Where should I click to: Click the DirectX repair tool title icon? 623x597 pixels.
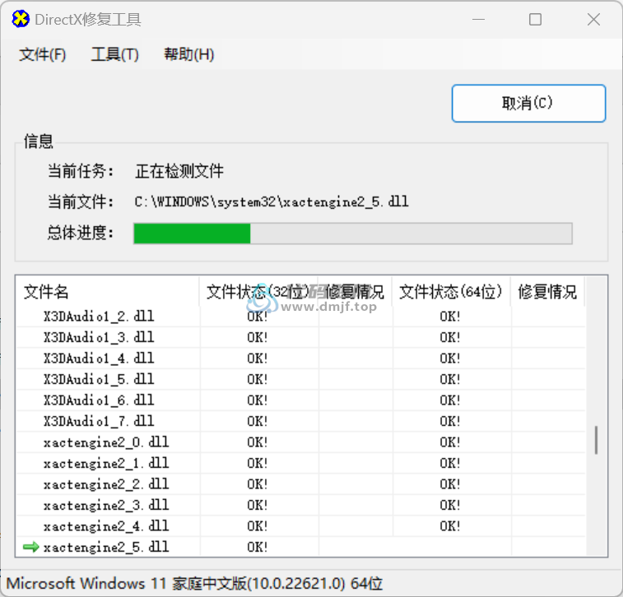coord(21,19)
